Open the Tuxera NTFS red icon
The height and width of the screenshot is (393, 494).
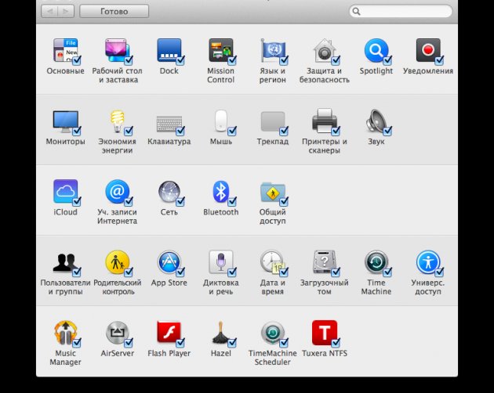324,333
